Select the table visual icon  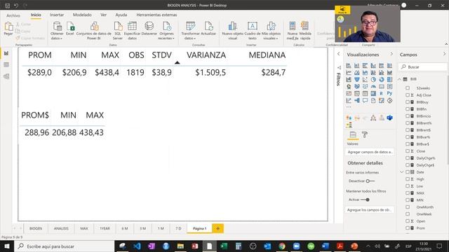365,93
